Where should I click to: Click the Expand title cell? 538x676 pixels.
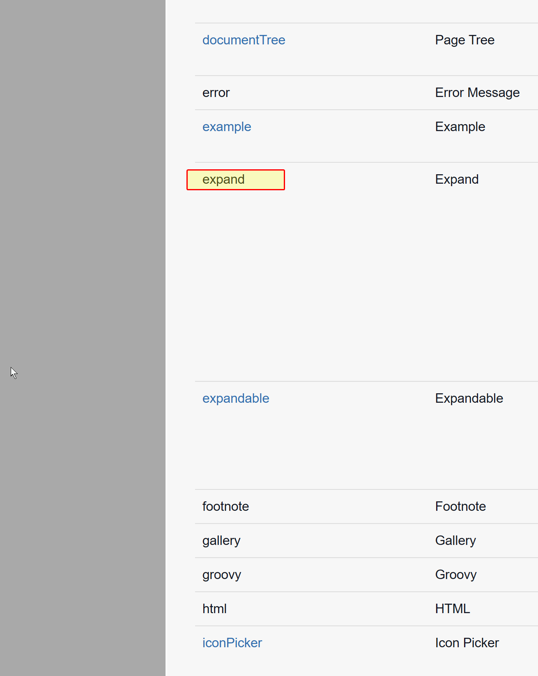point(457,179)
